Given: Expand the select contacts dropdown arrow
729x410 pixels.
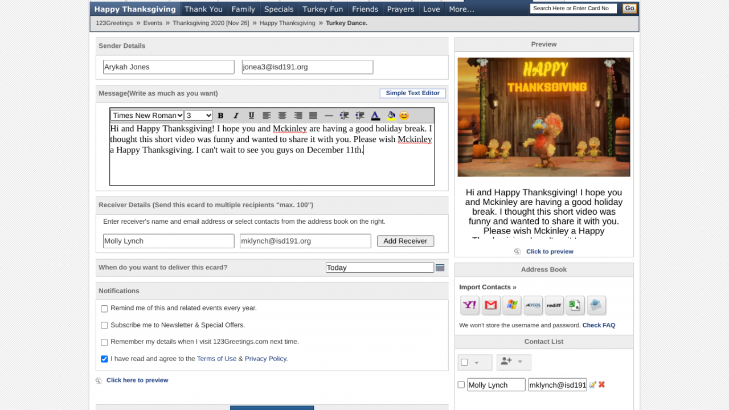Looking at the screenshot, I should point(477,362).
